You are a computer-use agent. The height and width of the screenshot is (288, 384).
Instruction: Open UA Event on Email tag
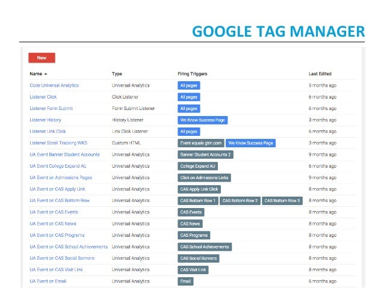48,281
